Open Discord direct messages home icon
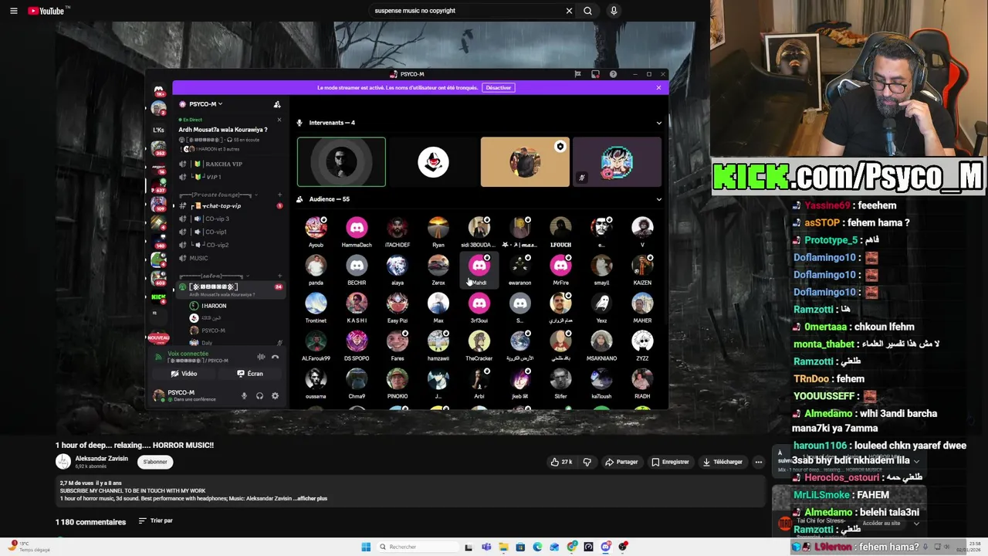 158,90
